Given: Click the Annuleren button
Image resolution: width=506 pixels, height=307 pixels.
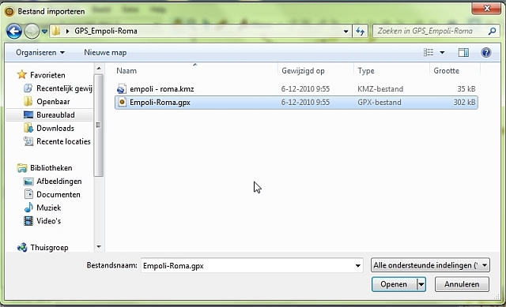Looking at the screenshot, I should pyautogui.click(x=462, y=284).
